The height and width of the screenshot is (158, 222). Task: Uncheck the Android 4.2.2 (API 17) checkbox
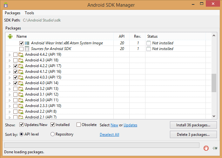pyautogui.click(x=15, y=66)
